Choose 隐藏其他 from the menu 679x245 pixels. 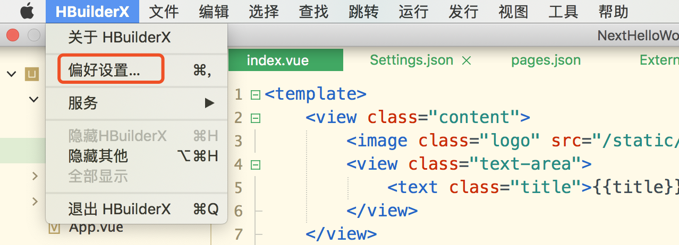[x=98, y=156]
